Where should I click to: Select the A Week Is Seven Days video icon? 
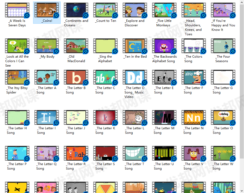click(17, 10)
